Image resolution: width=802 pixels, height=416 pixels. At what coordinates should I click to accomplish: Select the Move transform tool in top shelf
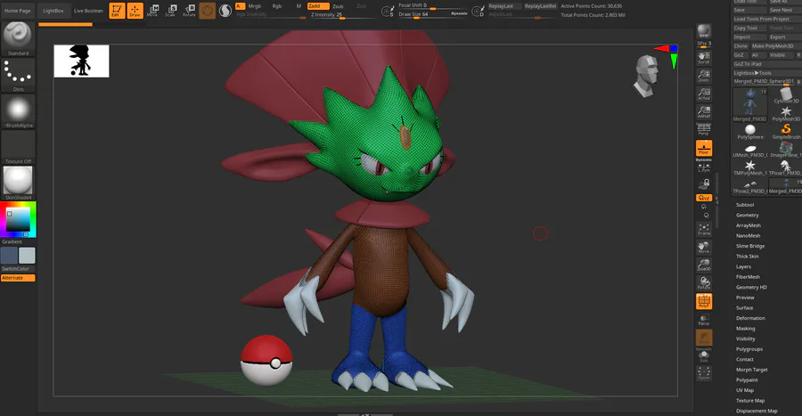coord(152,10)
